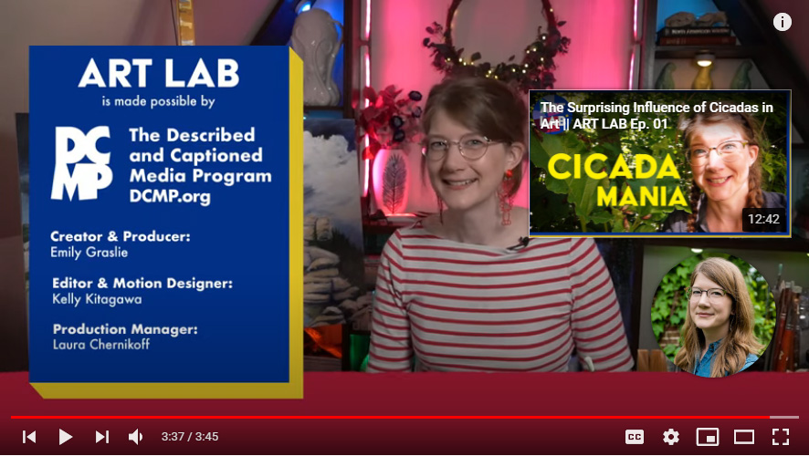The image size is (809, 456).
Task: Open the circular channel avatar end card
Action: tap(714, 315)
